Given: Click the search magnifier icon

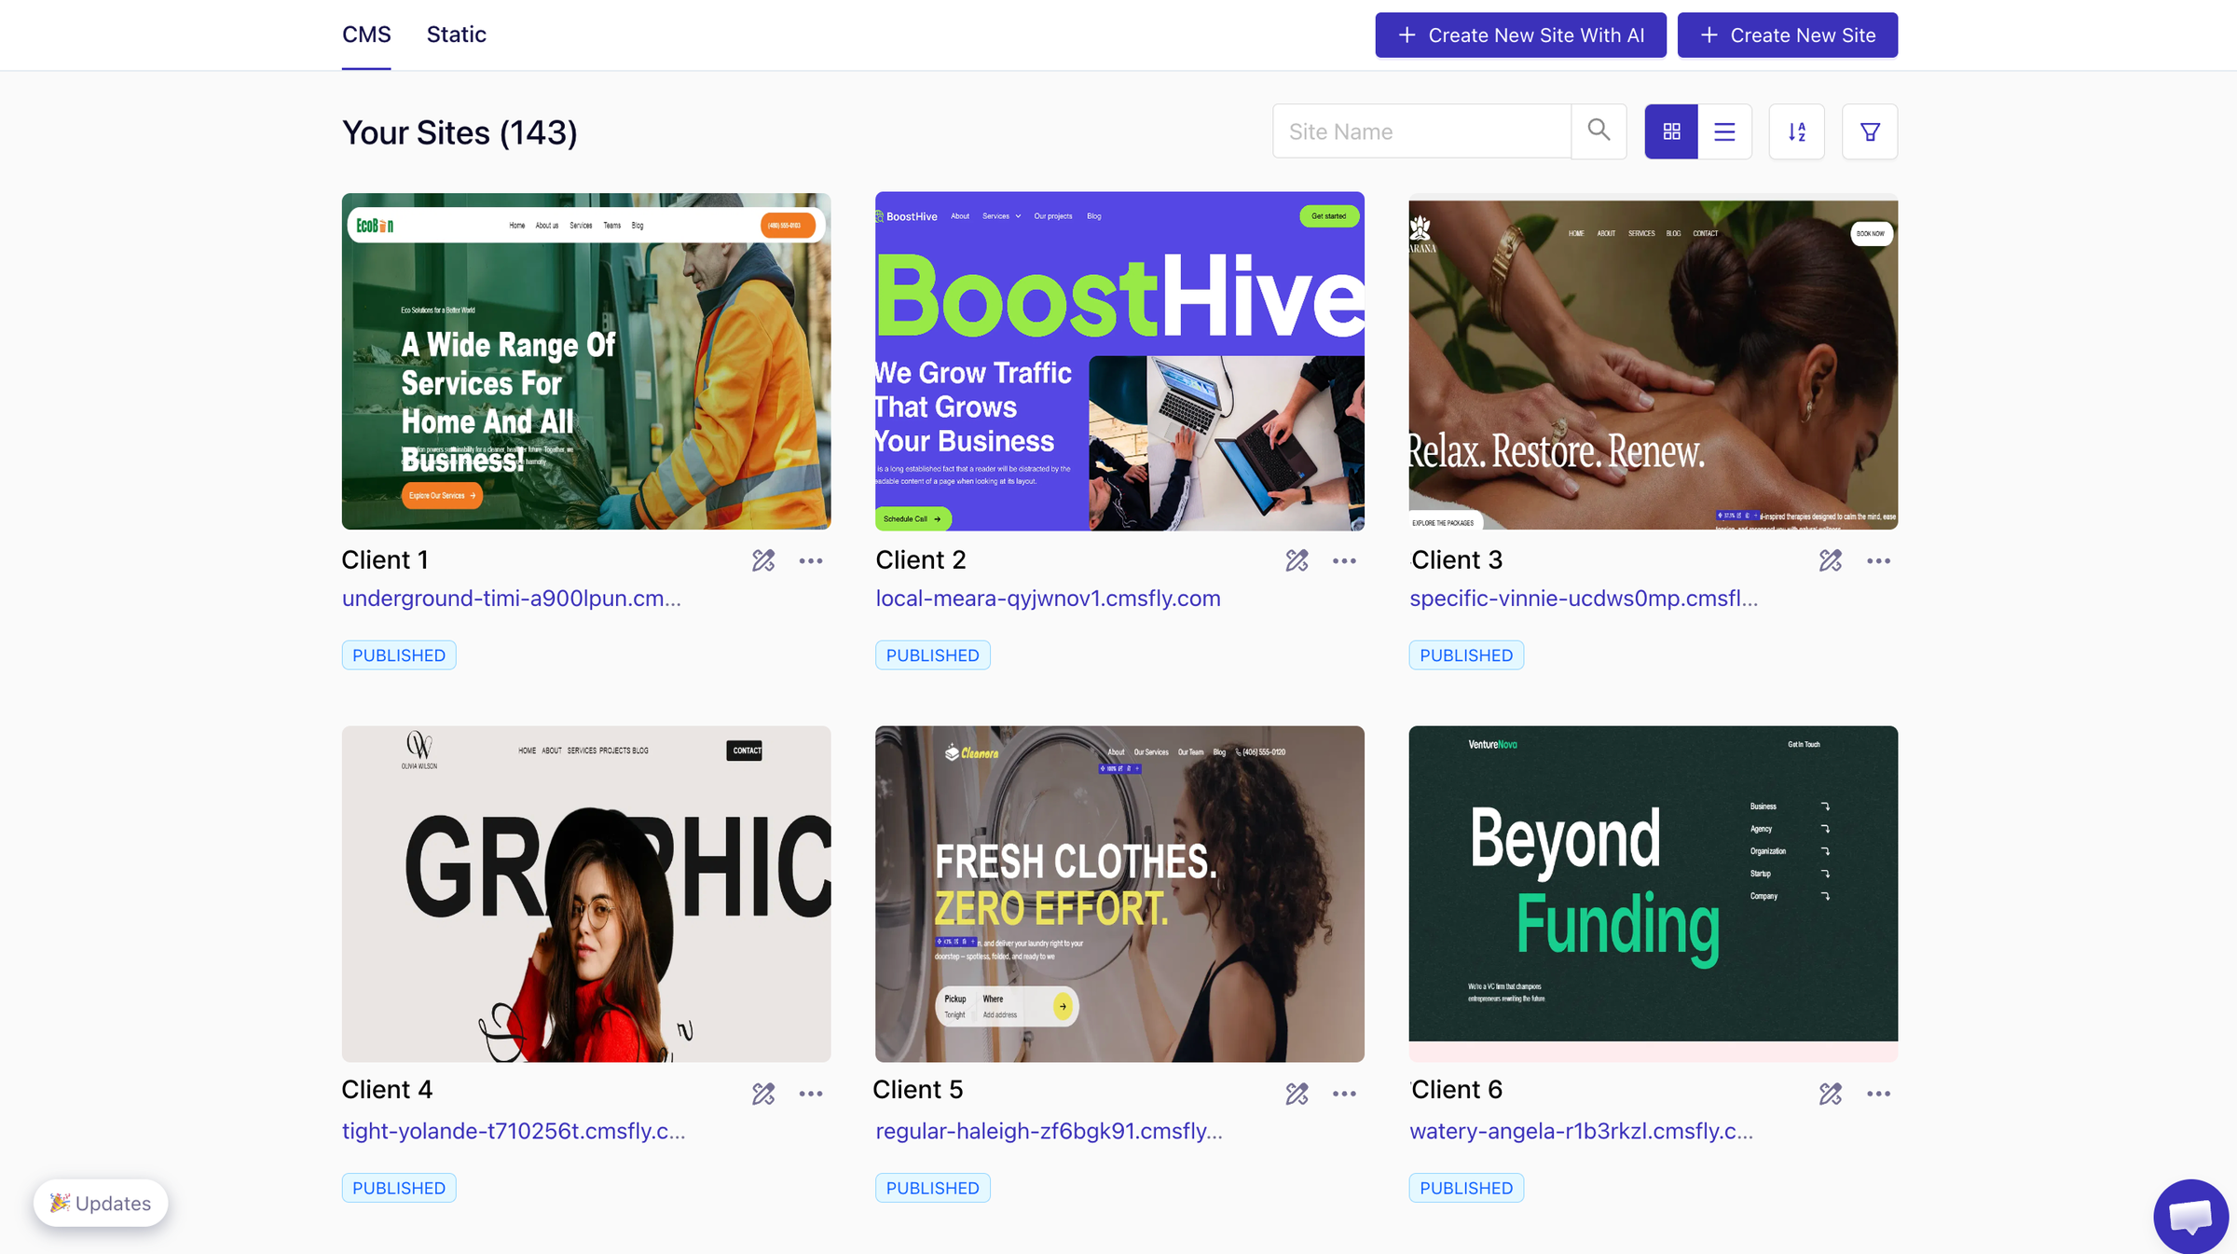Looking at the screenshot, I should 1599,131.
